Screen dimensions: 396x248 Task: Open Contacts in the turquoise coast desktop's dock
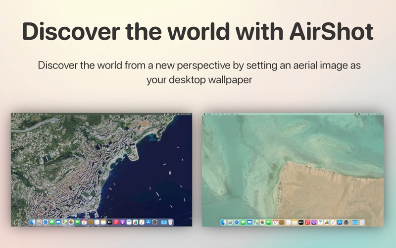coord(282,222)
